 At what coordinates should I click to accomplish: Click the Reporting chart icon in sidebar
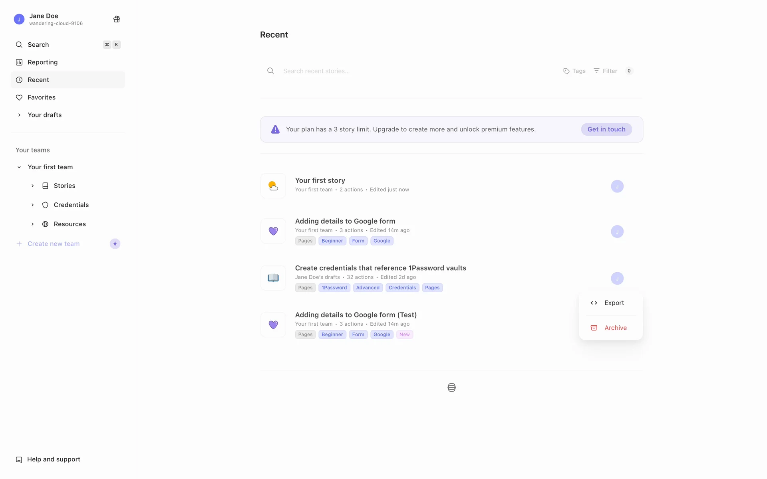pos(19,62)
